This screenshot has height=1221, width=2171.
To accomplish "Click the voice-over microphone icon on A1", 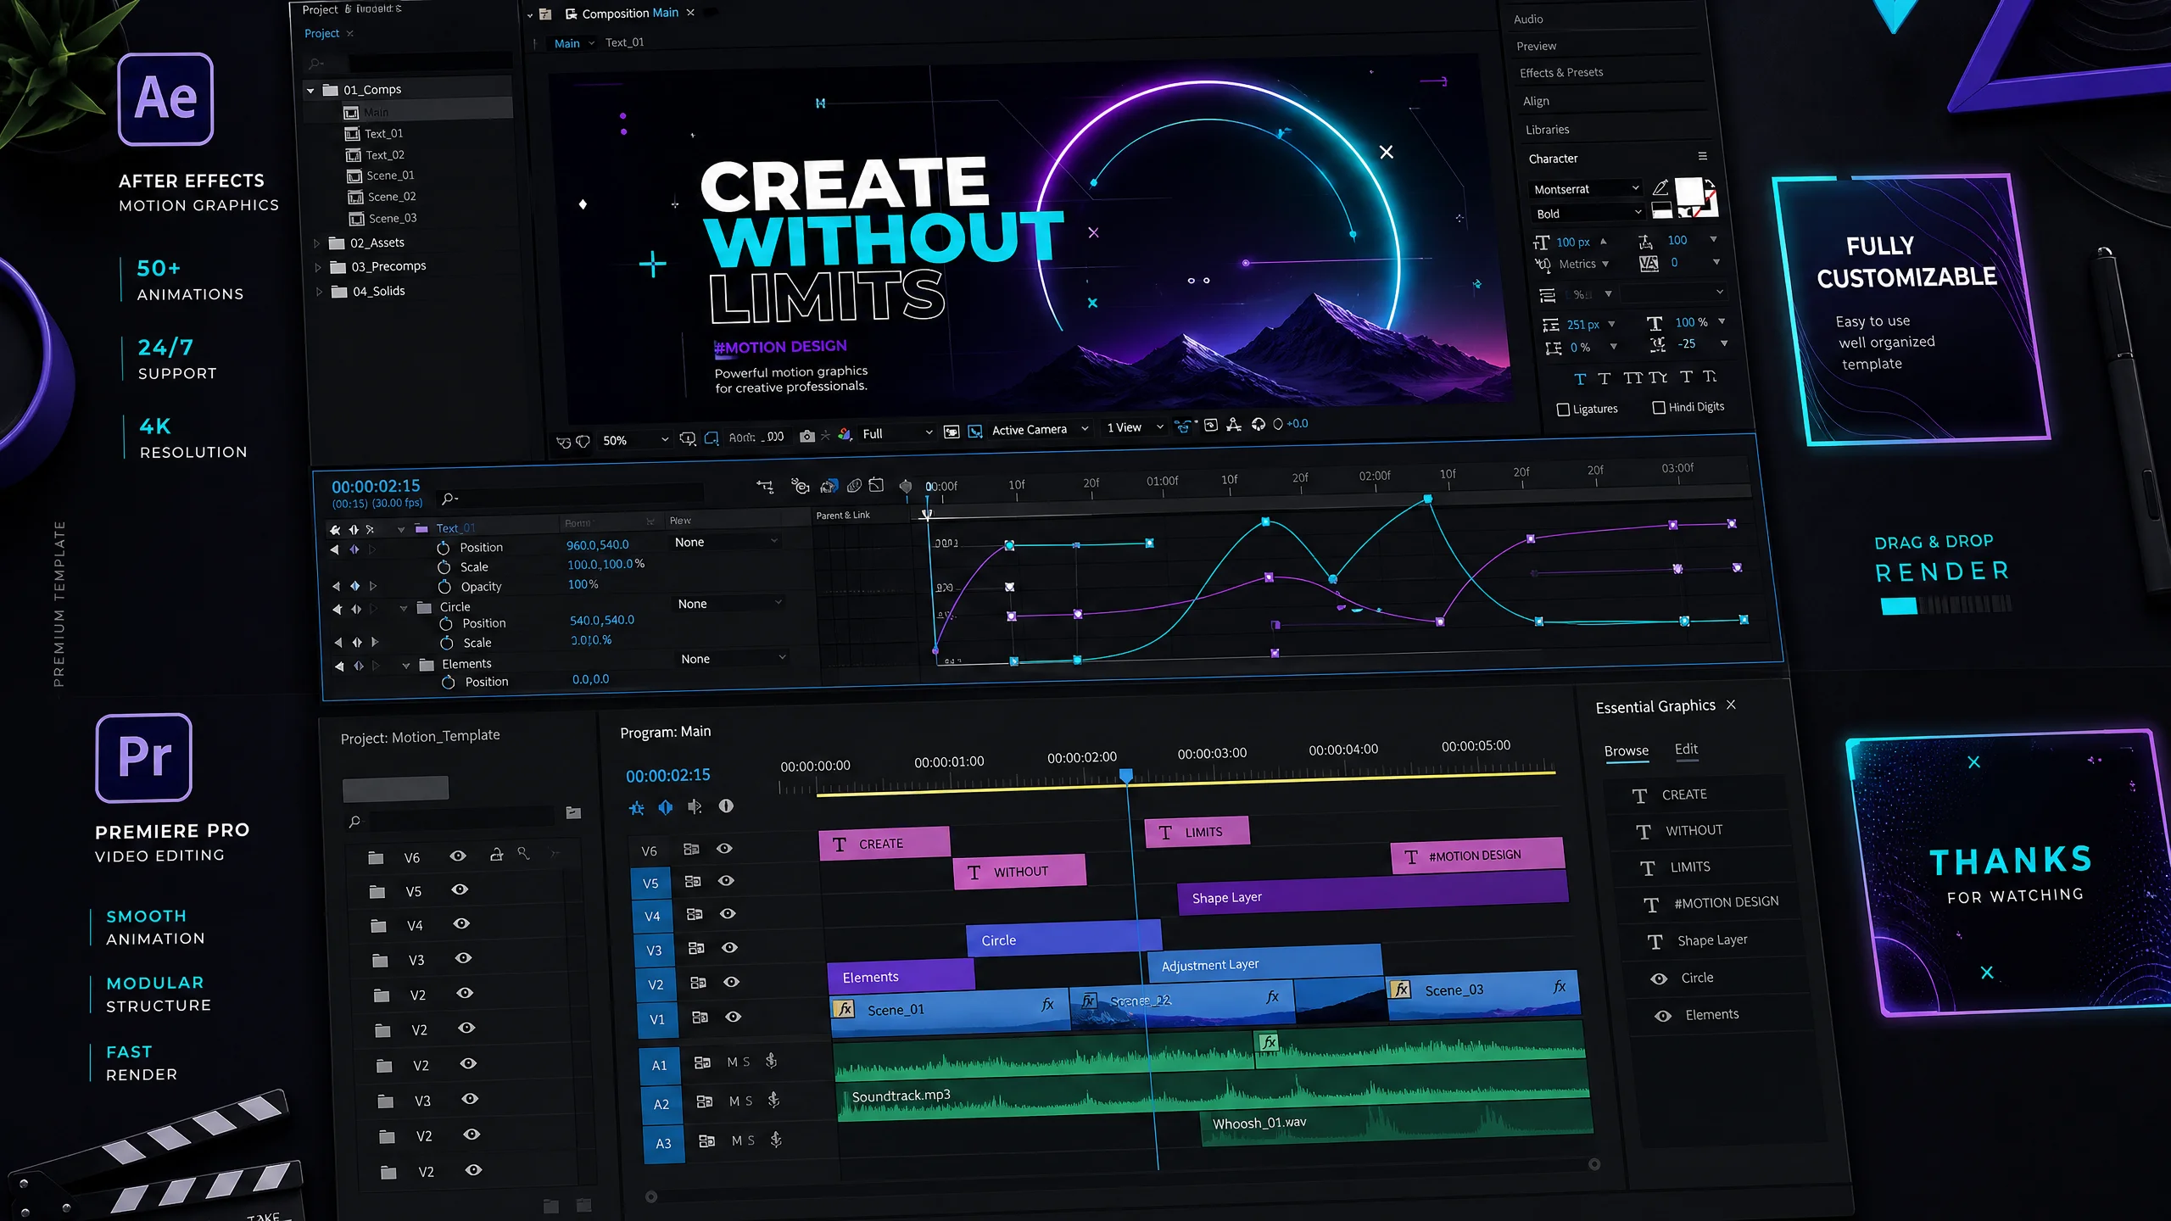I will 771,1061.
